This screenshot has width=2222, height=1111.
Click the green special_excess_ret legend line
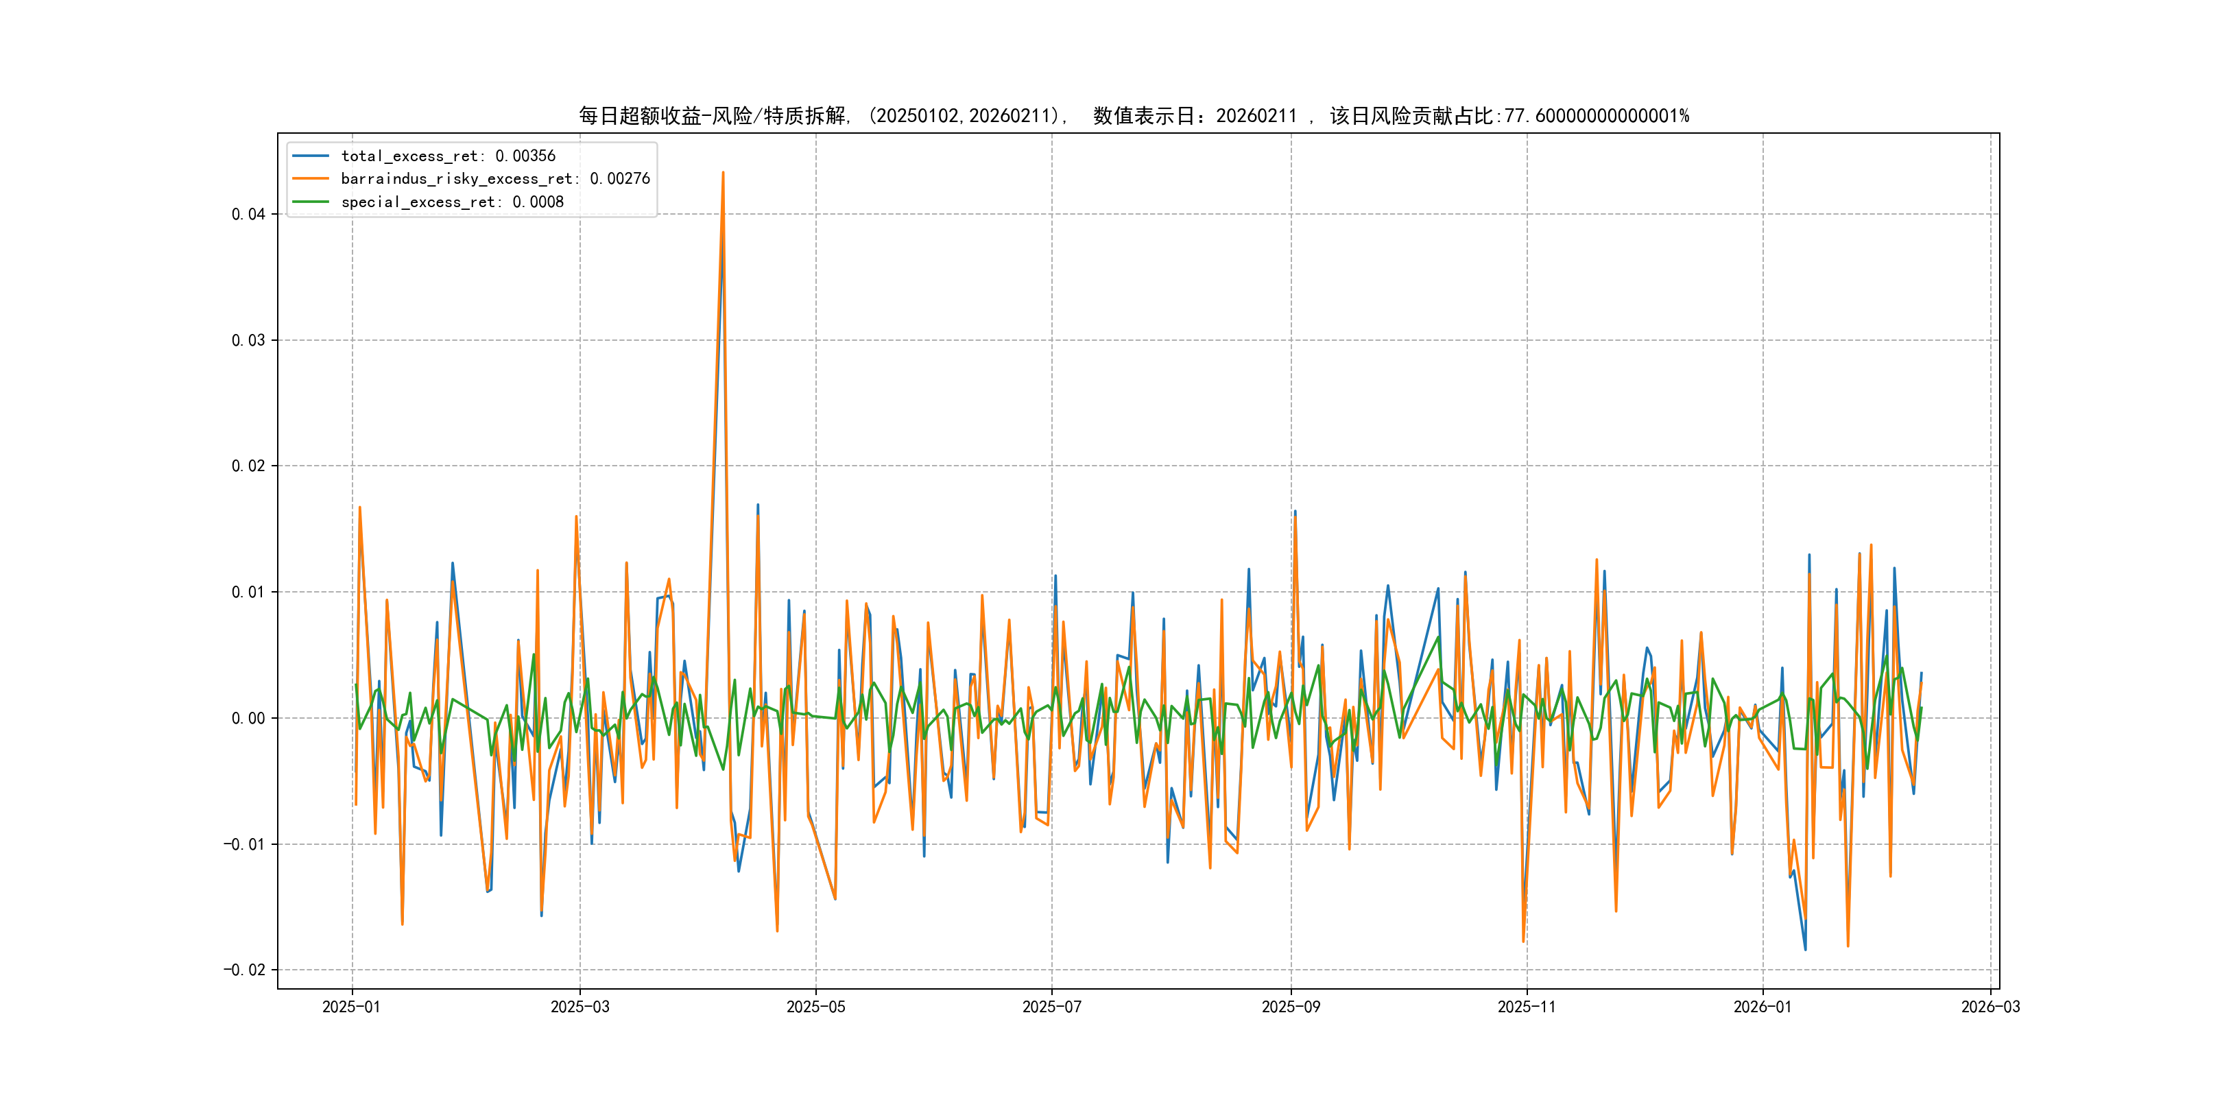[311, 202]
